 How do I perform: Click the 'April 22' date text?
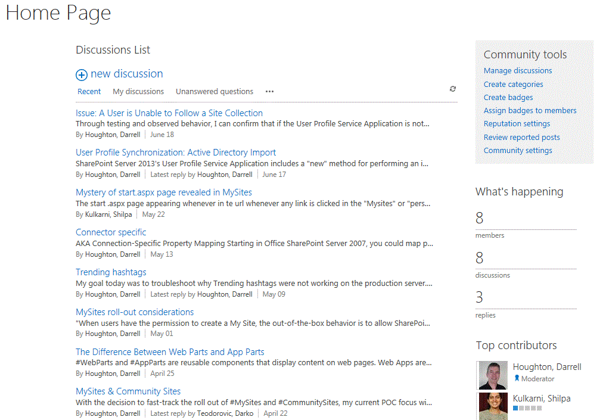click(275, 414)
